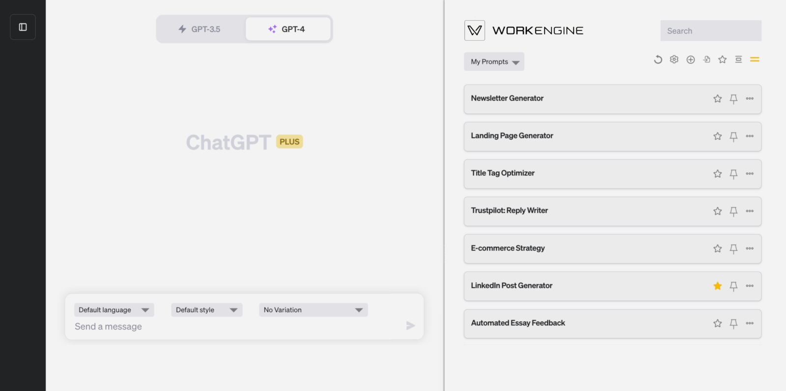Switch to the card view layout icon
The image size is (786, 391).
pos(738,59)
